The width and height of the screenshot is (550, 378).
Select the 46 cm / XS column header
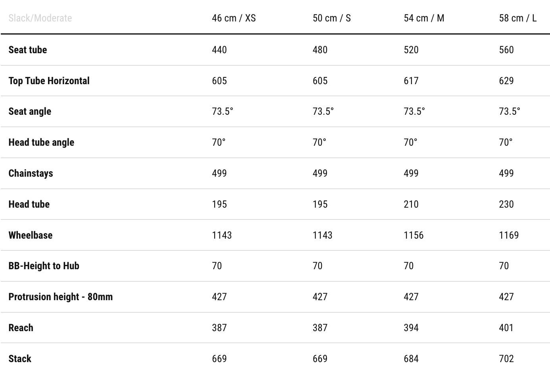click(x=234, y=18)
